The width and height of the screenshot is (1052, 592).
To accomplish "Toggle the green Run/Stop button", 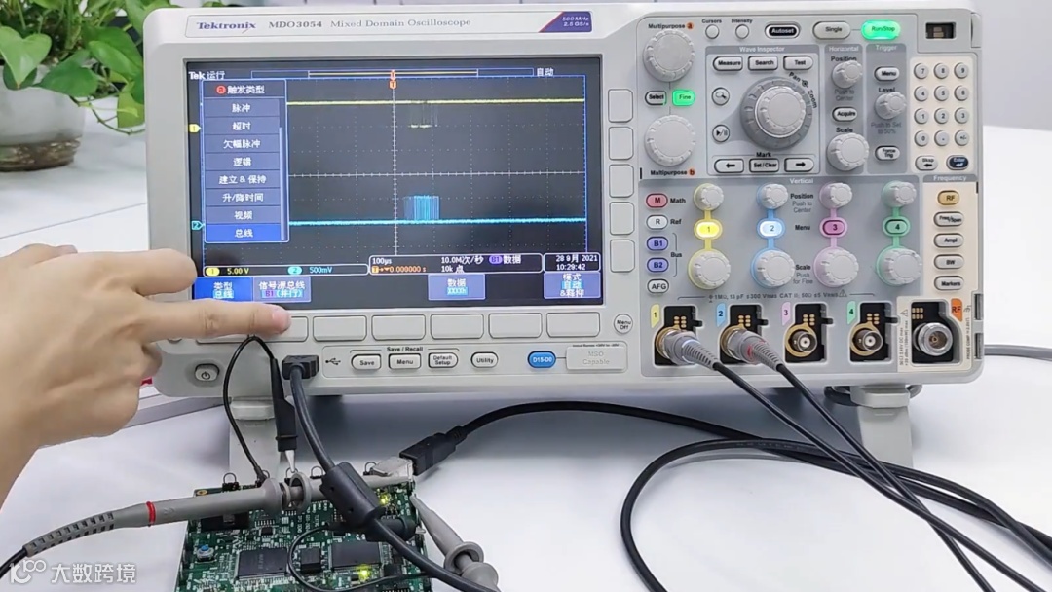I will (x=882, y=29).
